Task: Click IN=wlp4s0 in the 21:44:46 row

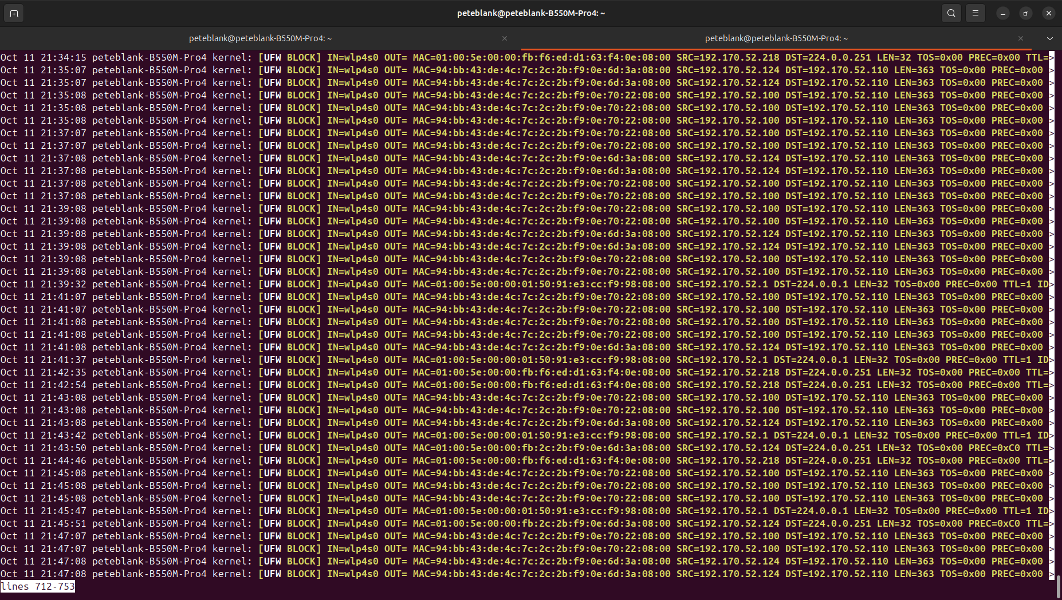Action: tap(353, 460)
